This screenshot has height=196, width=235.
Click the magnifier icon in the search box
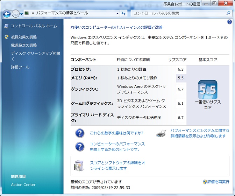pyautogui.click(x=229, y=13)
